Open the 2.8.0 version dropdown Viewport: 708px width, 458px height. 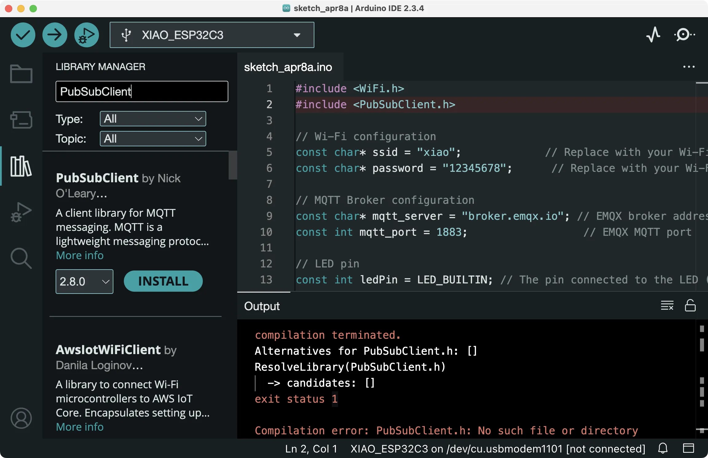(x=84, y=282)
